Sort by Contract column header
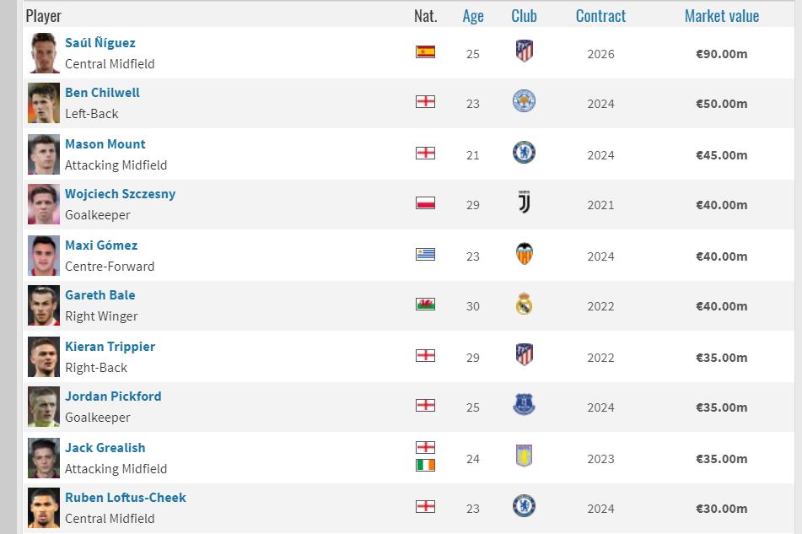The height and width of the screenshot is (534, 802). coord(600,16)
